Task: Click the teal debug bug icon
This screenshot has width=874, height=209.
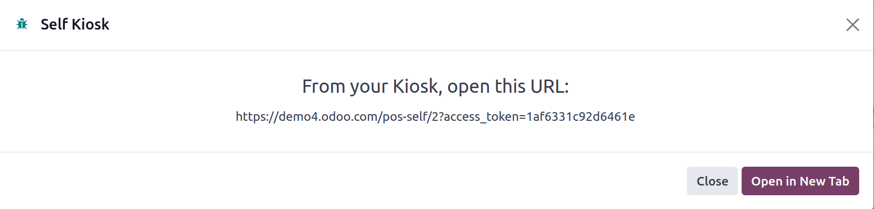Action: [22, 24]
